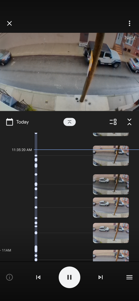The image size is (139, 301).
Task: Jump to live with the up-arrow pill button
Action: pyautogui.click(x=69, y=122)
